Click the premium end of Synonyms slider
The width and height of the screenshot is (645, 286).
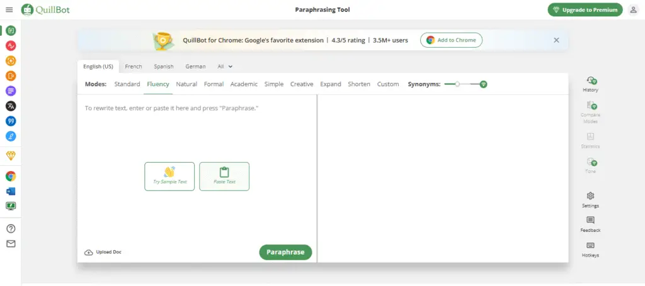(x=483, y=84)
